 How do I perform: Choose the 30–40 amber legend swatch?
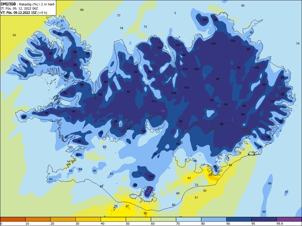click(x=88, y=219)
